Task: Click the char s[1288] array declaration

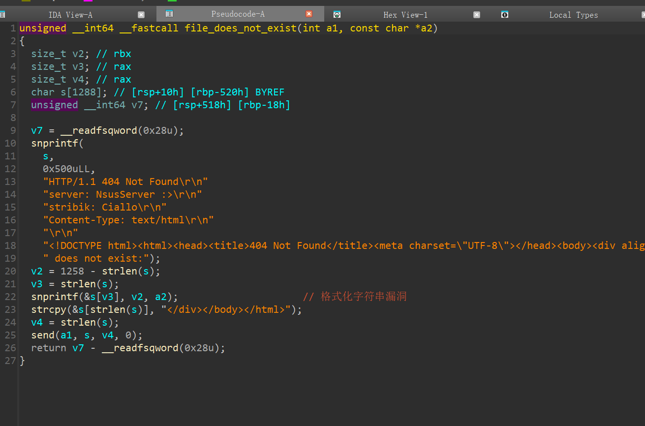Action: (70, 92)
